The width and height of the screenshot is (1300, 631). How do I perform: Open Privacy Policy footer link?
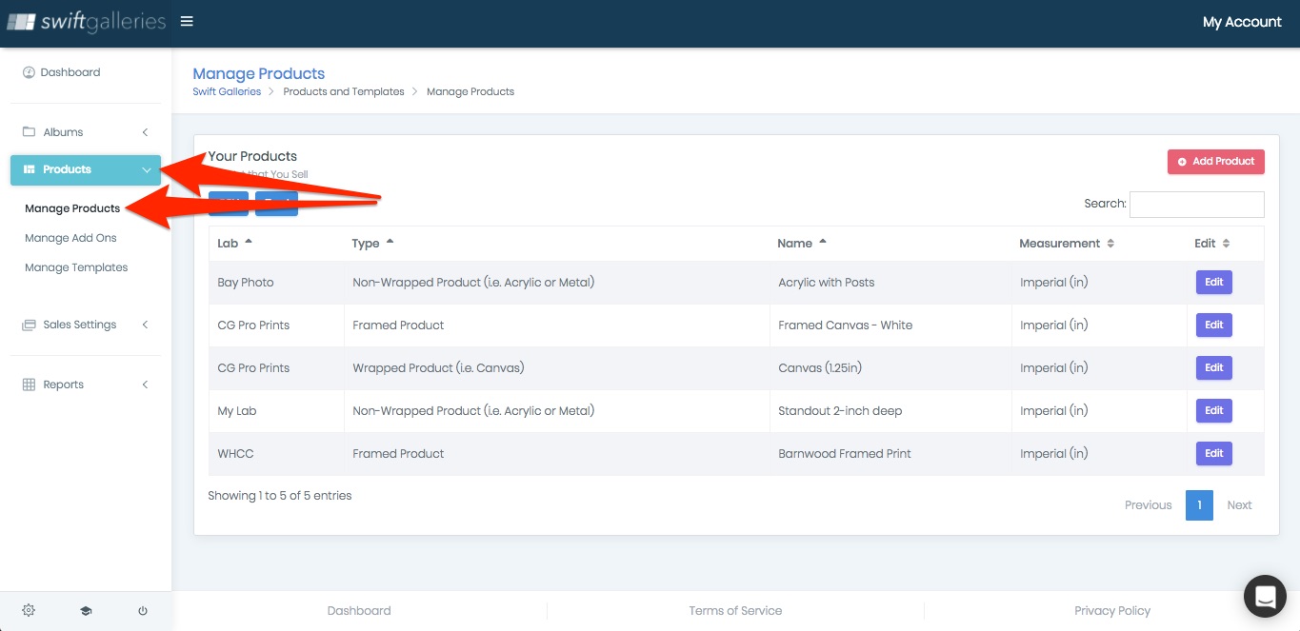[x=1112, y=611]
